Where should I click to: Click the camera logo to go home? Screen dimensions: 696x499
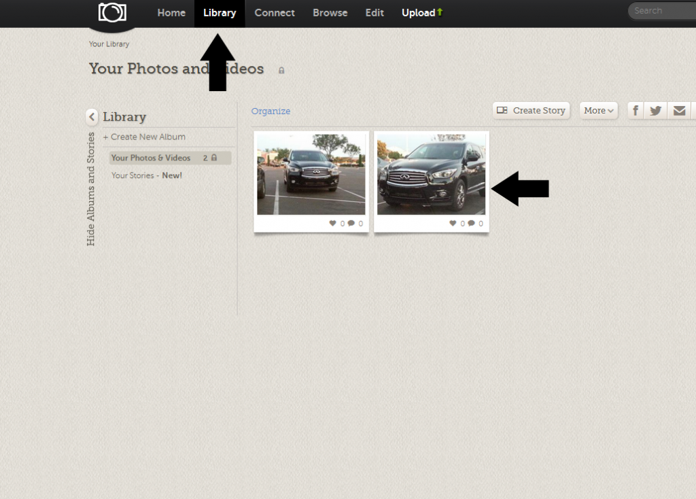click(111, 12)
